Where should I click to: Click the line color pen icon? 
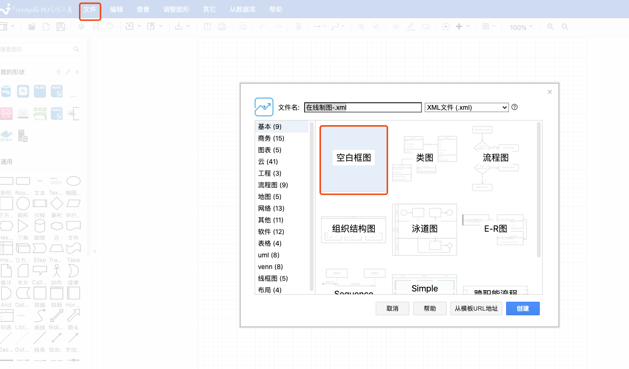[x=411, y=27]
